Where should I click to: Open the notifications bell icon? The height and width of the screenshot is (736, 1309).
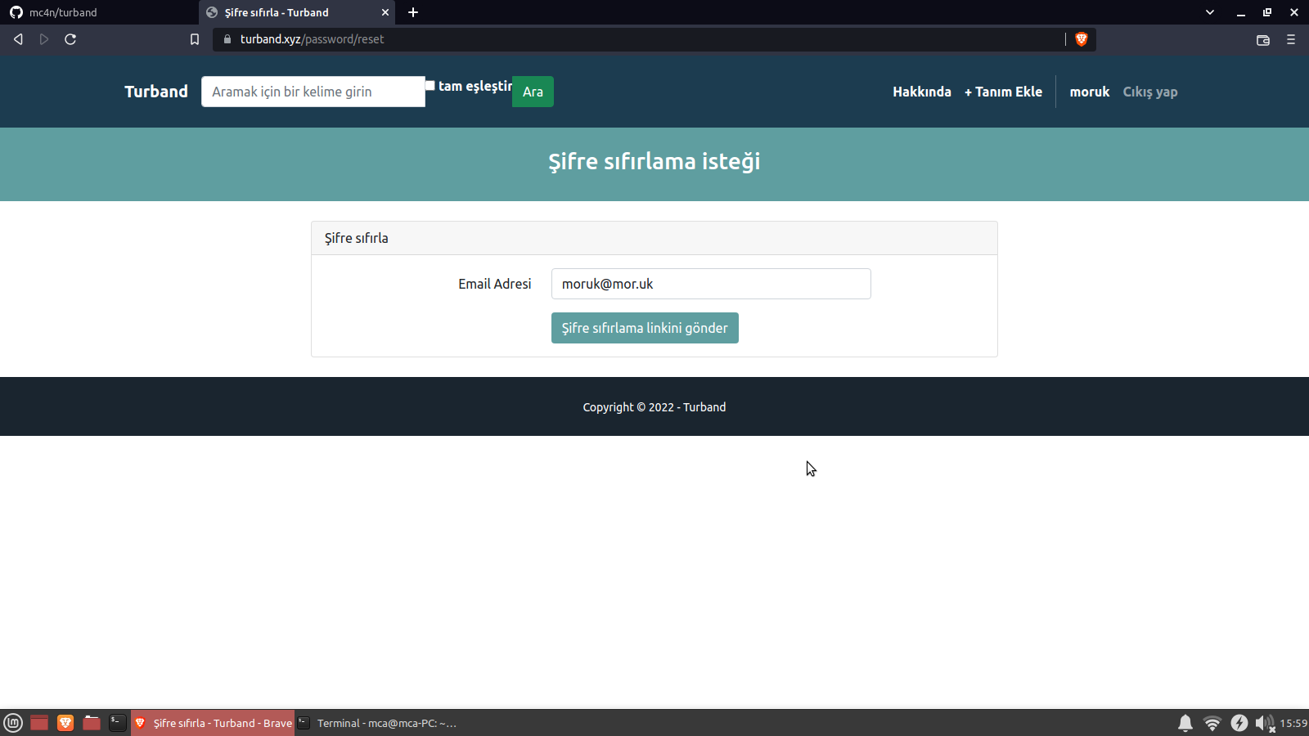1185,723
